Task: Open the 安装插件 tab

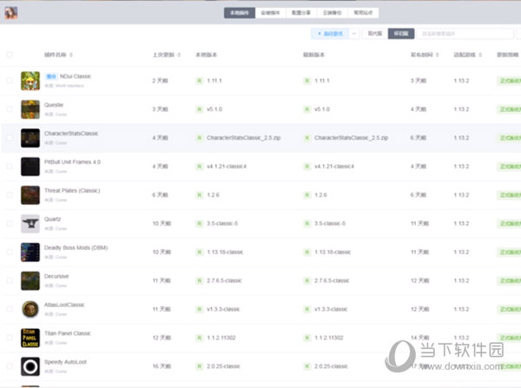Action: (270, 13)
